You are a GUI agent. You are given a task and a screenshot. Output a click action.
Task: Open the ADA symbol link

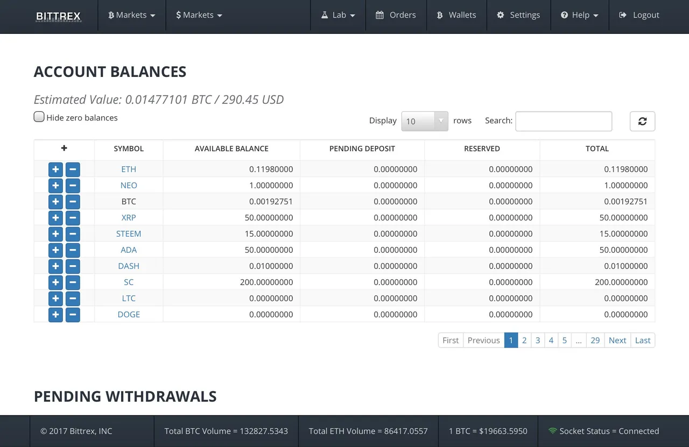tap(129, 250)
